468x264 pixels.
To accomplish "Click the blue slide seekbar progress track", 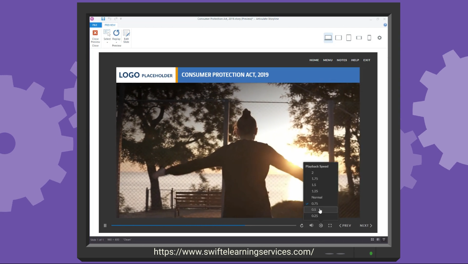I will [x=204, y=226].
